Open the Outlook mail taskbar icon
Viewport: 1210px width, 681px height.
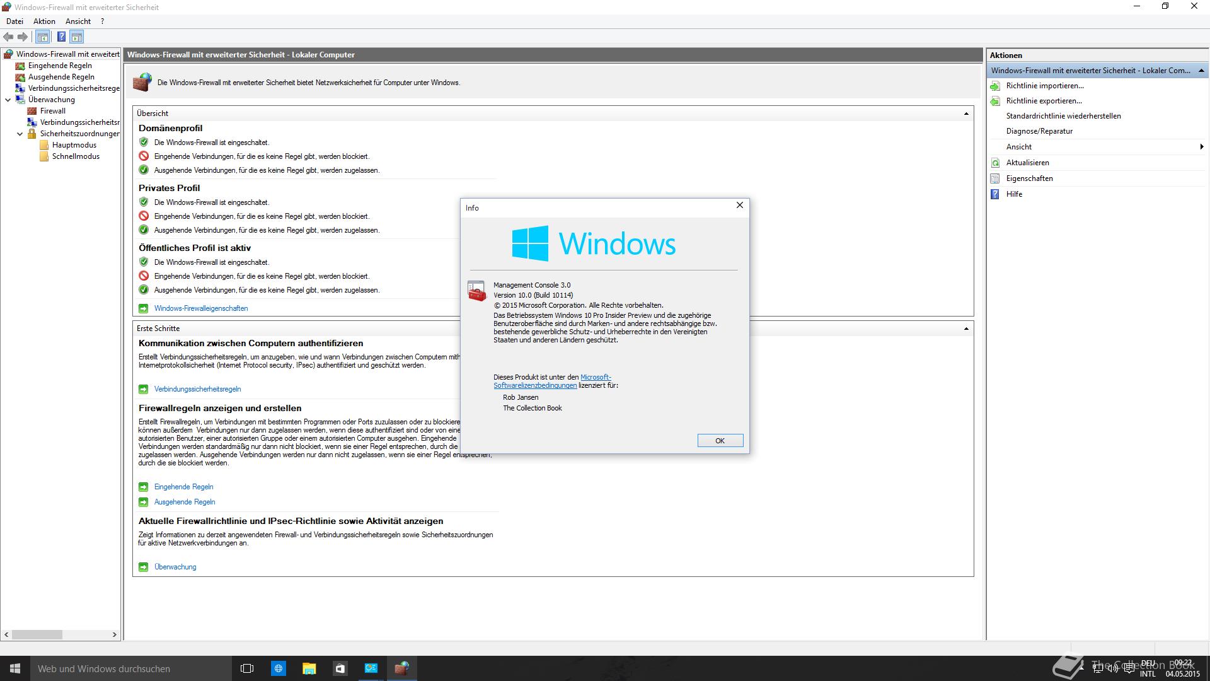(x=371, y=668)
